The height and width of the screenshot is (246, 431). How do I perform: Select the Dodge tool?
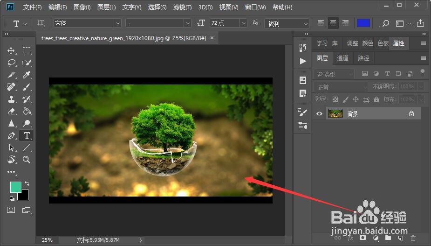pos(27,123)
